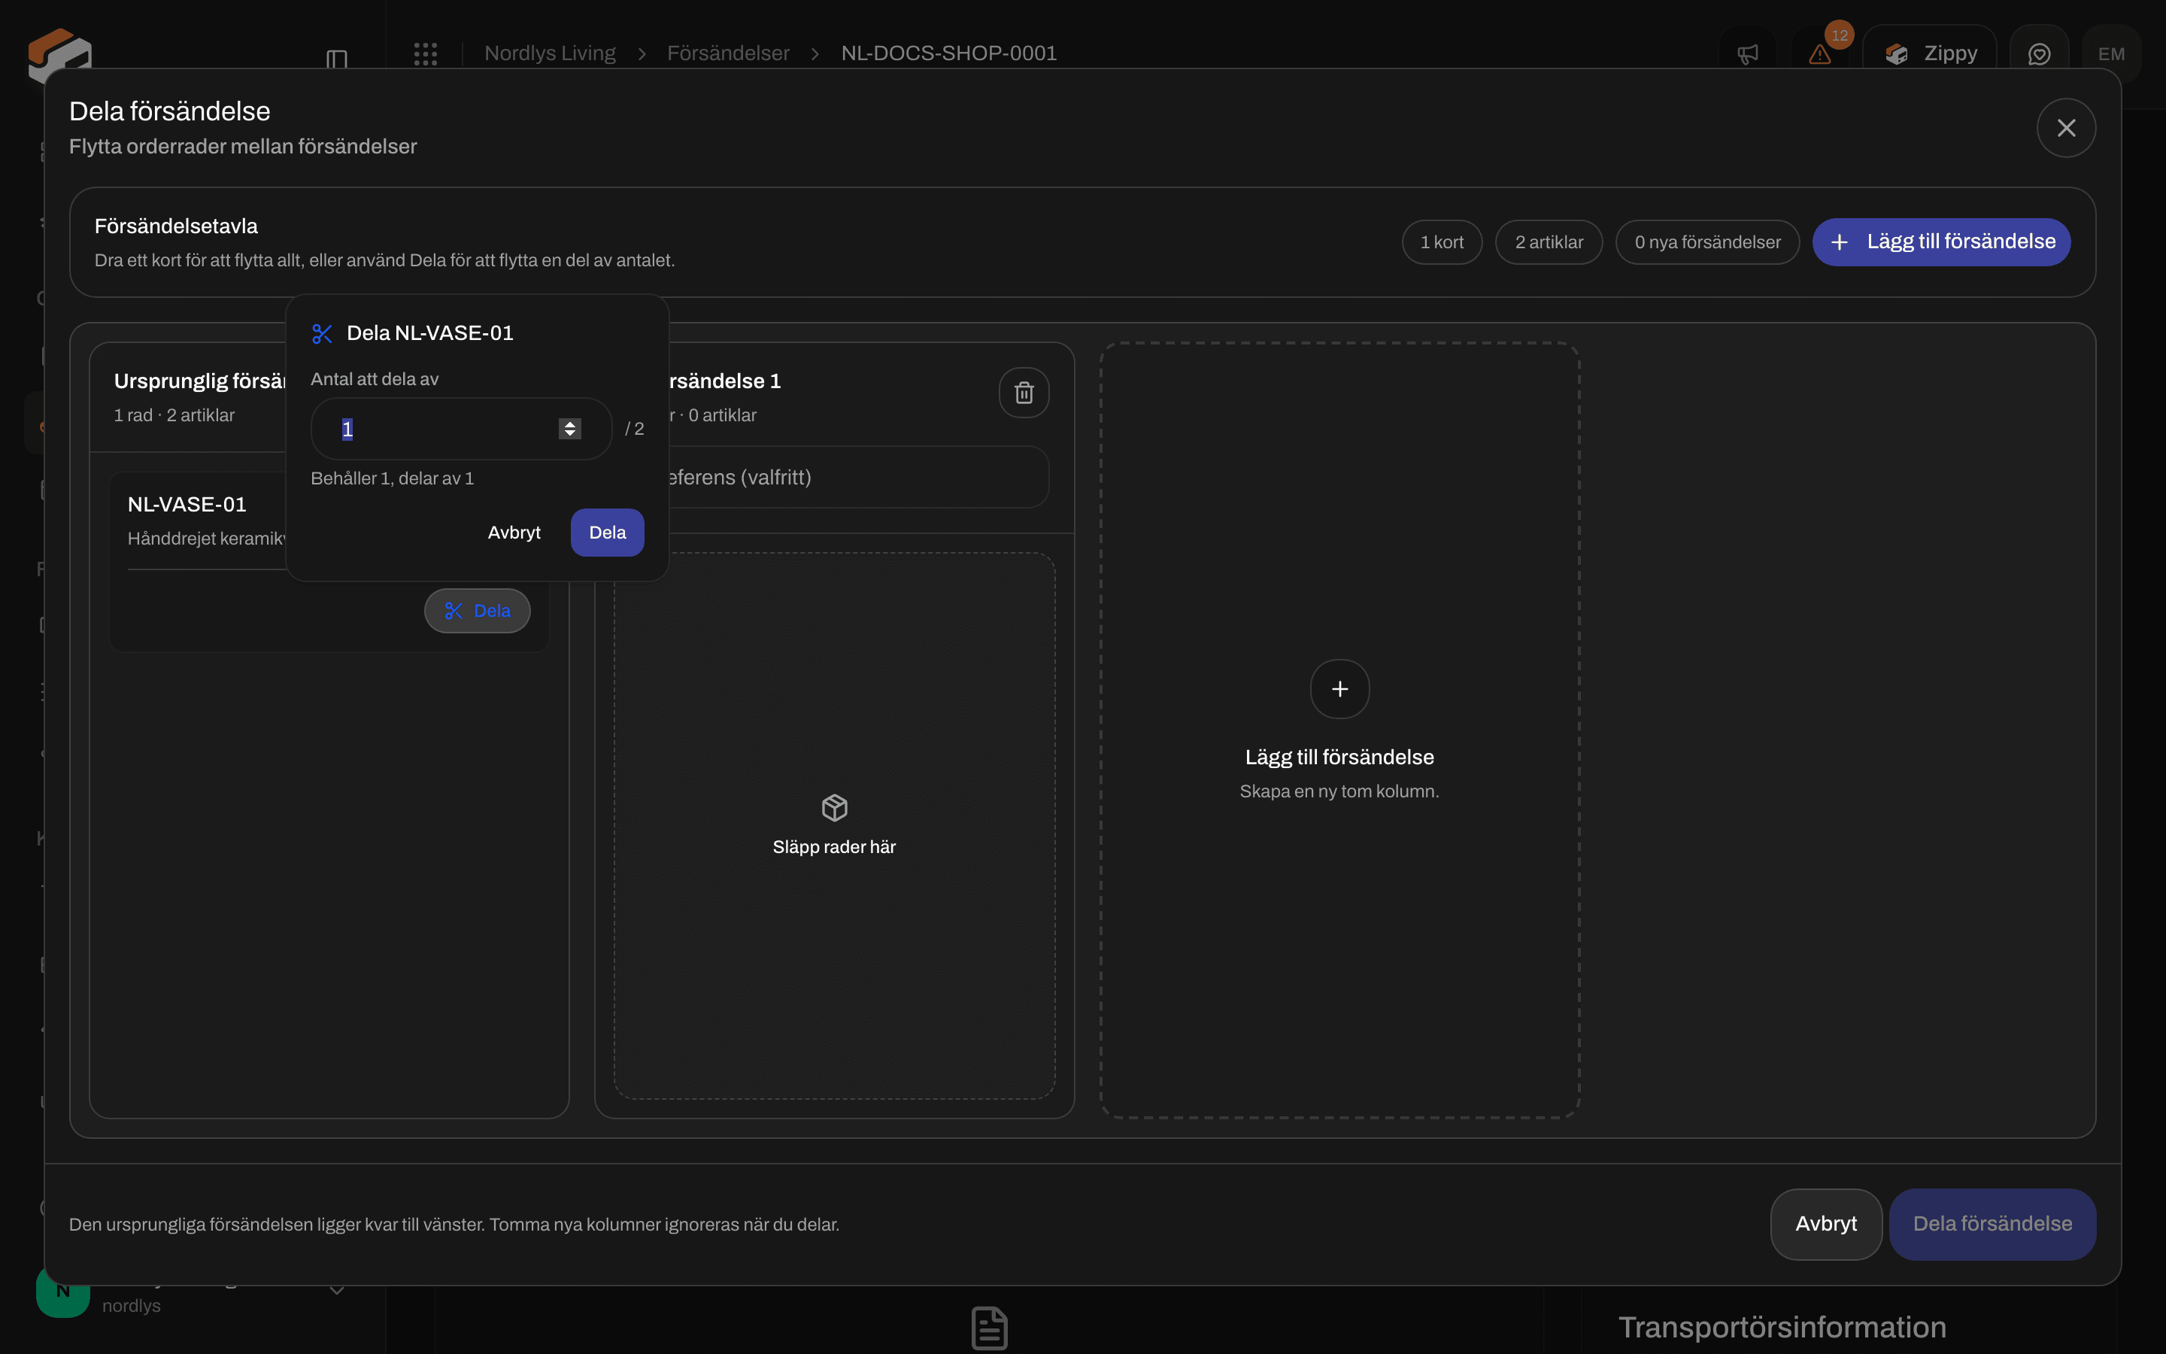The height and width of the screenshot is (1354, 2166).
Task: Click the scissors icon in popover title
Action: (322, 334)
